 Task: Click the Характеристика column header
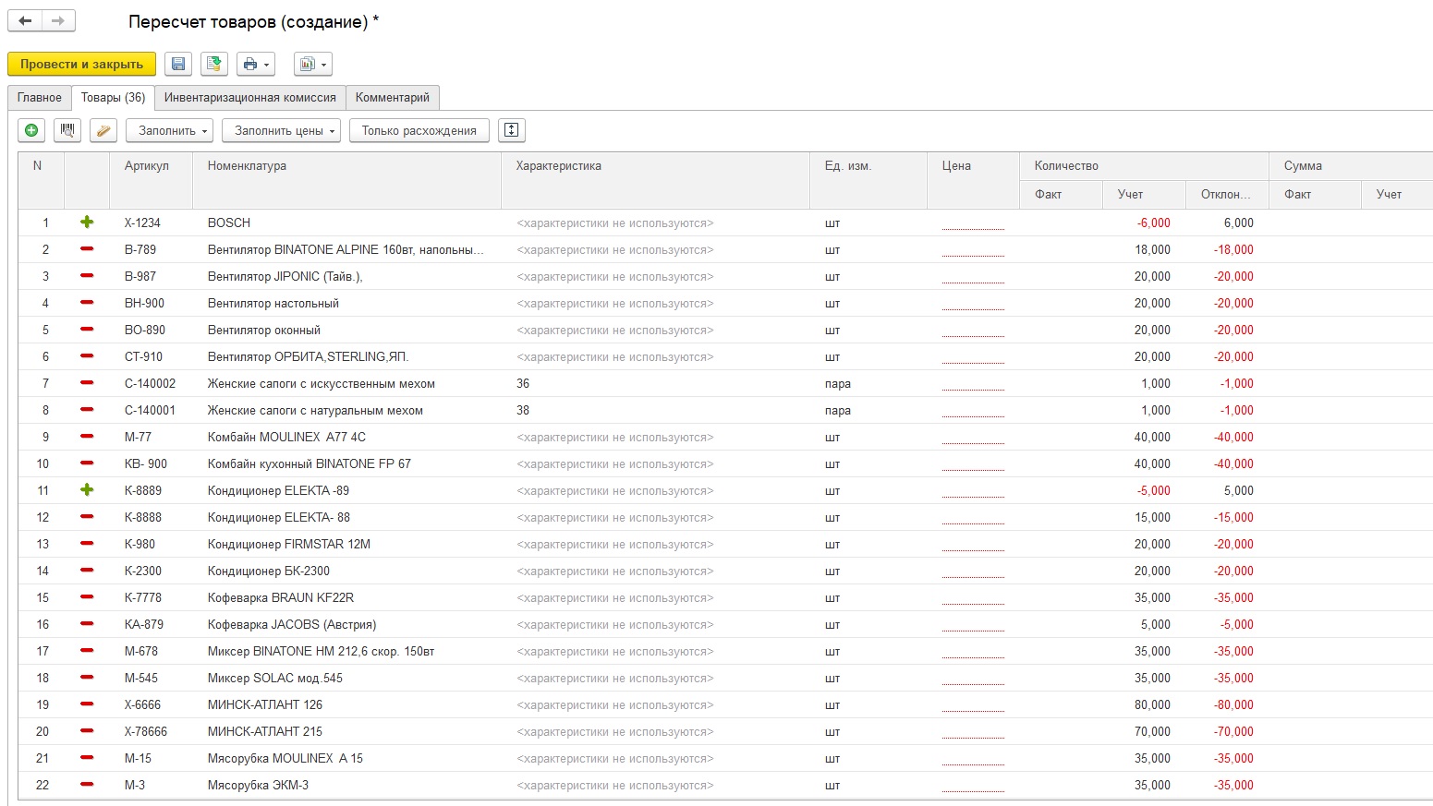655,180
